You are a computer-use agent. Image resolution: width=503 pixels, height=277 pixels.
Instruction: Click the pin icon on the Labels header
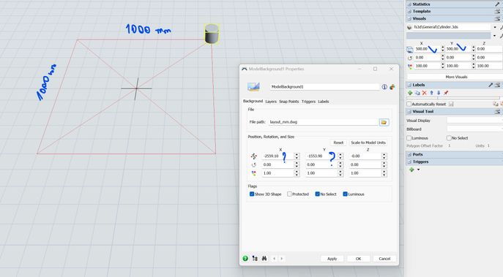click(x=491, y=85)
